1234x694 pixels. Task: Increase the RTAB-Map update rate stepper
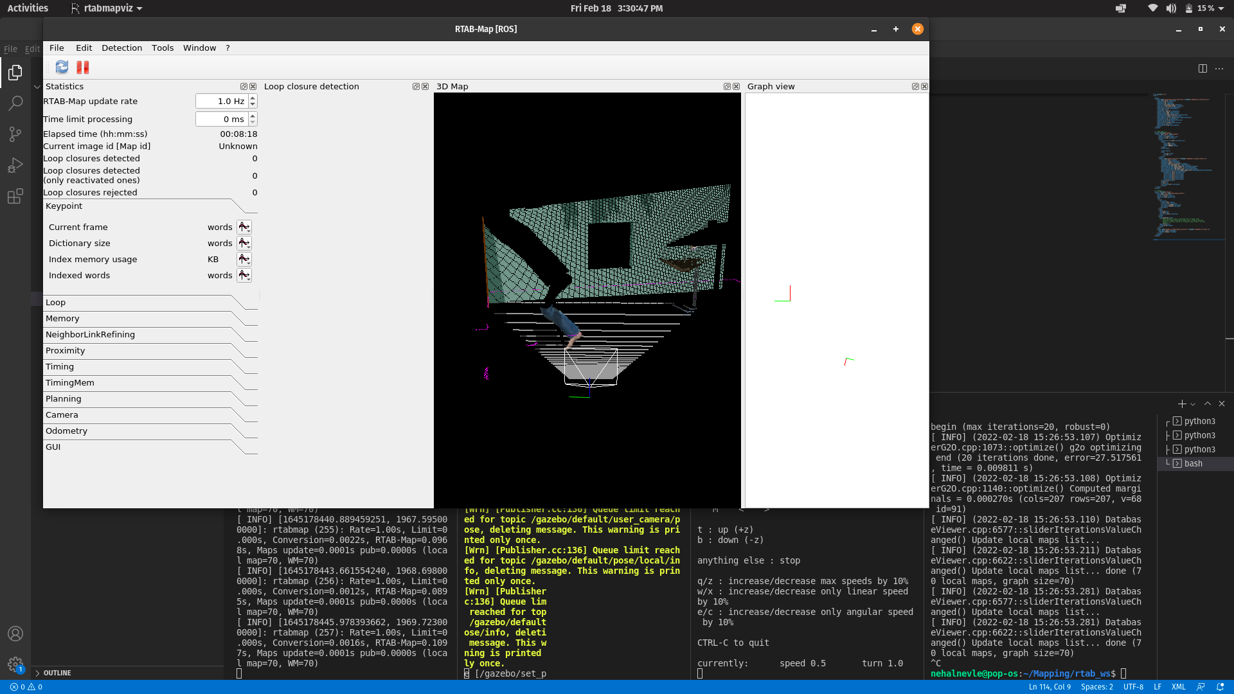click(253, 98)
